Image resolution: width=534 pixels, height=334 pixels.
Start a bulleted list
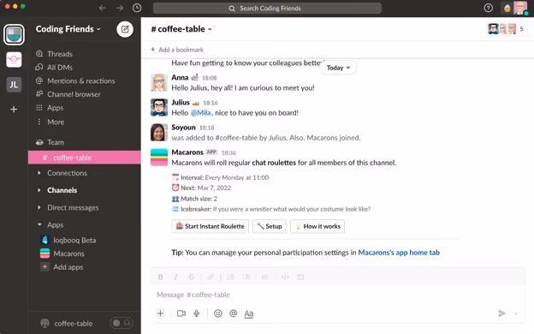pyautogui.click(x=246, y=277)
